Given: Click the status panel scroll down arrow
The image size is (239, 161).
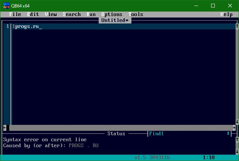Looking at the screenshot, I should [x=237, y=151].
